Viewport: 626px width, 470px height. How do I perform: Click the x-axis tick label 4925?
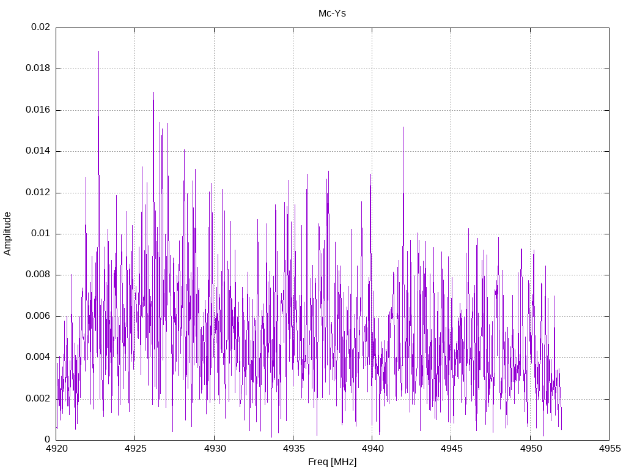click(135, 449)
